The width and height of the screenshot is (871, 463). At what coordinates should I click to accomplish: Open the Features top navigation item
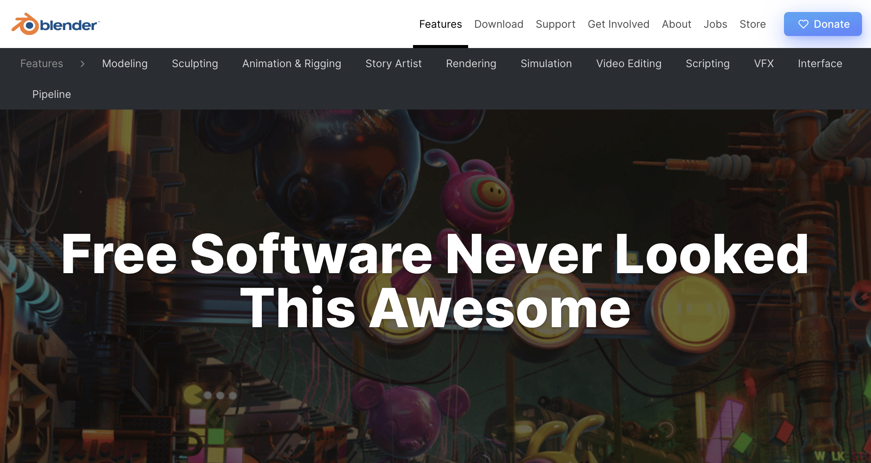[440, 24]
